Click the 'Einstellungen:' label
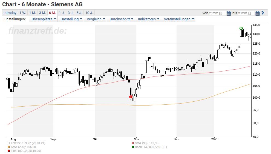This screenshot has height=154, width=271. [15, 19]
